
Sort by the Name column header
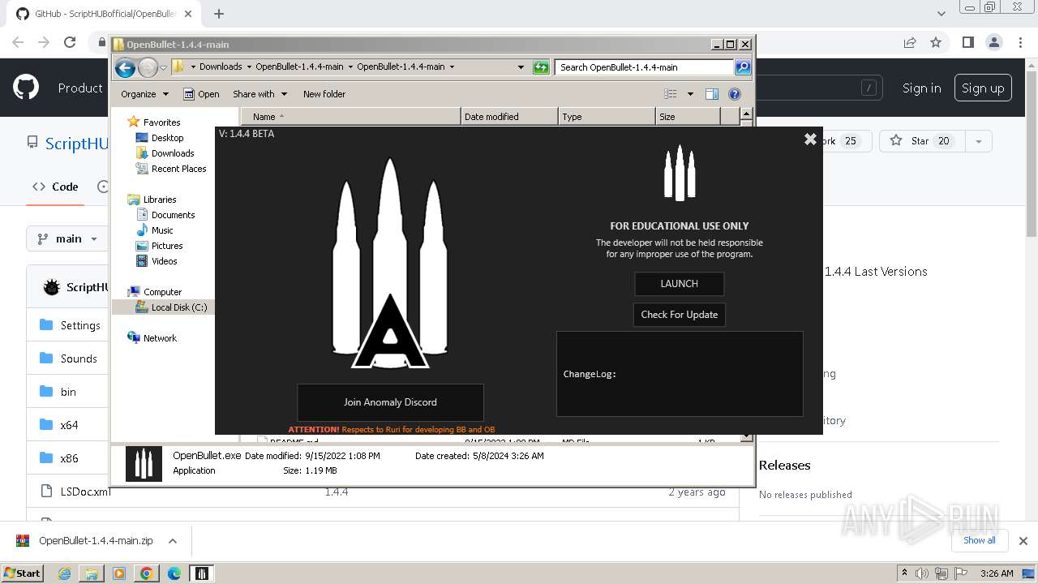[350, 117]
